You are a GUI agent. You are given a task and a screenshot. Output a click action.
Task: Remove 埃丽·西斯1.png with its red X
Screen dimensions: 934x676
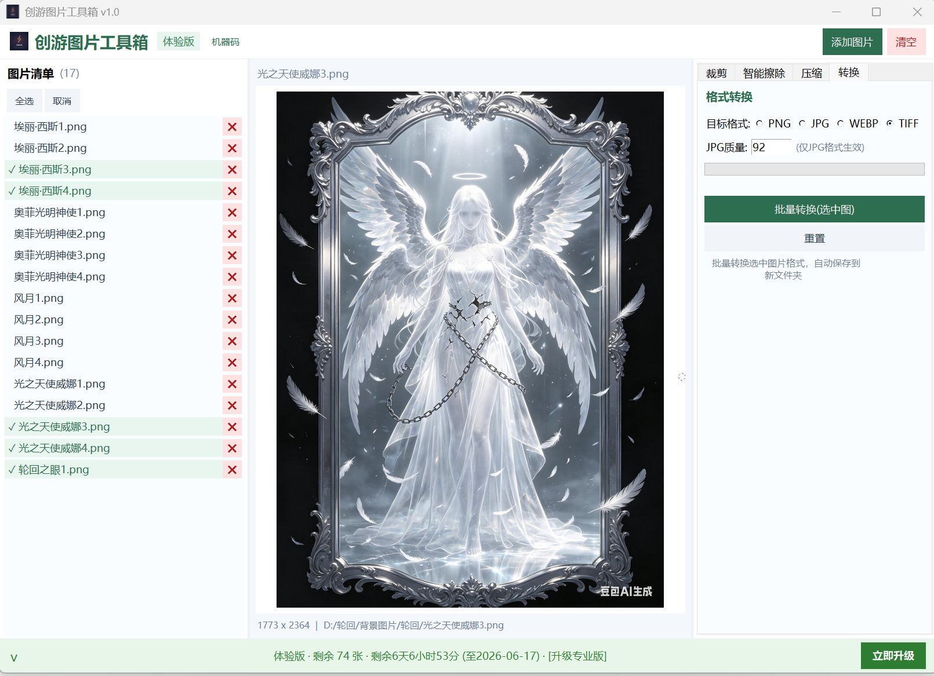point(232,127)
